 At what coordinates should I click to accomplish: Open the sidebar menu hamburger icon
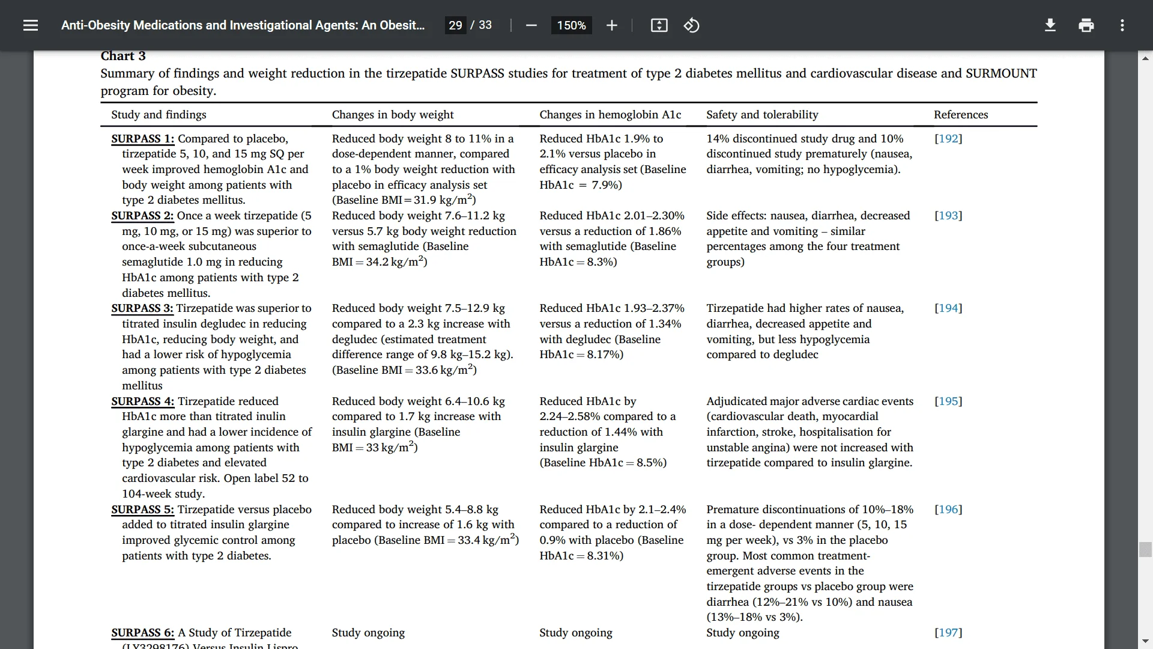coord(31,25)
